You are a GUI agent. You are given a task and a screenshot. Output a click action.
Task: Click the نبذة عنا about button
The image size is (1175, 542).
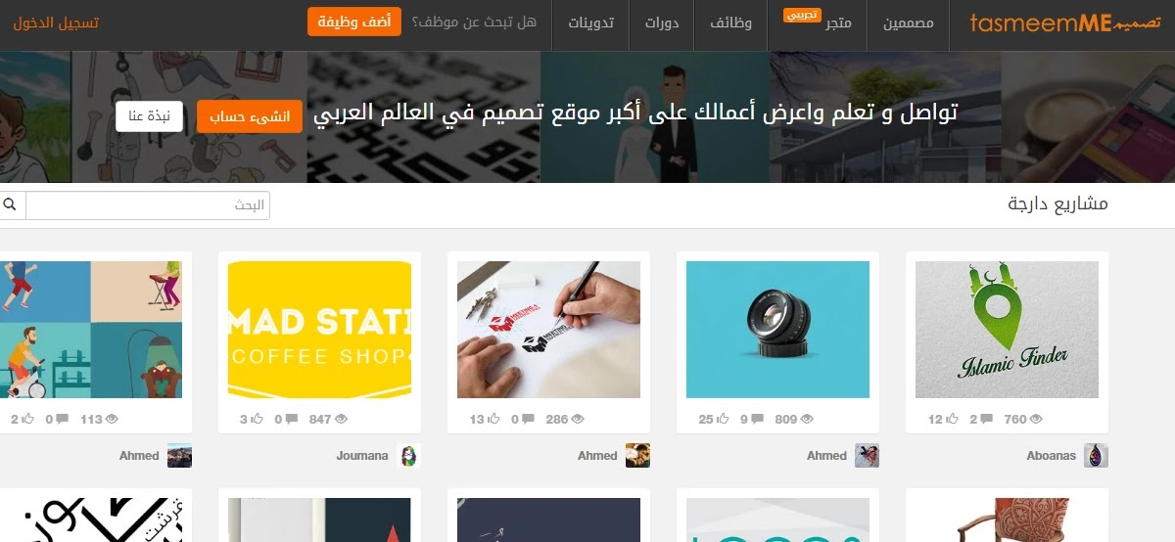click(x=150, y=115)
